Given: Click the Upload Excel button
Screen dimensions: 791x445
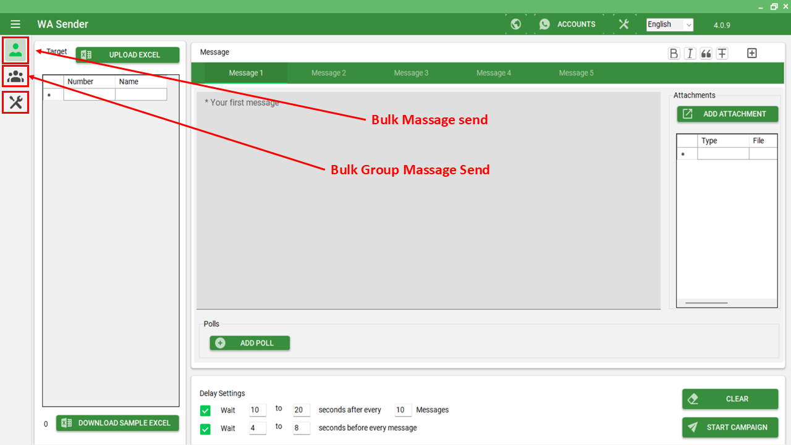Looking at the screenshot, I should (x=127, y=55).
